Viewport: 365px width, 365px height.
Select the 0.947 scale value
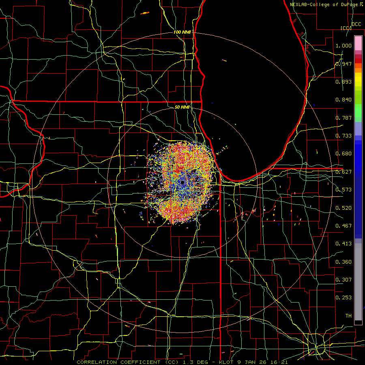[344, 64]
